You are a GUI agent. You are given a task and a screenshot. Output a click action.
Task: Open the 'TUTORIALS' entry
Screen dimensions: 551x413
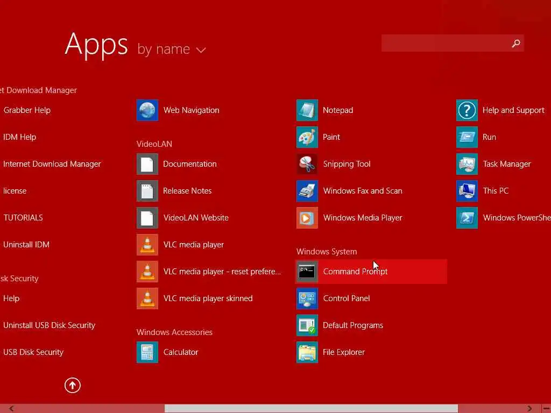point(23,218)
